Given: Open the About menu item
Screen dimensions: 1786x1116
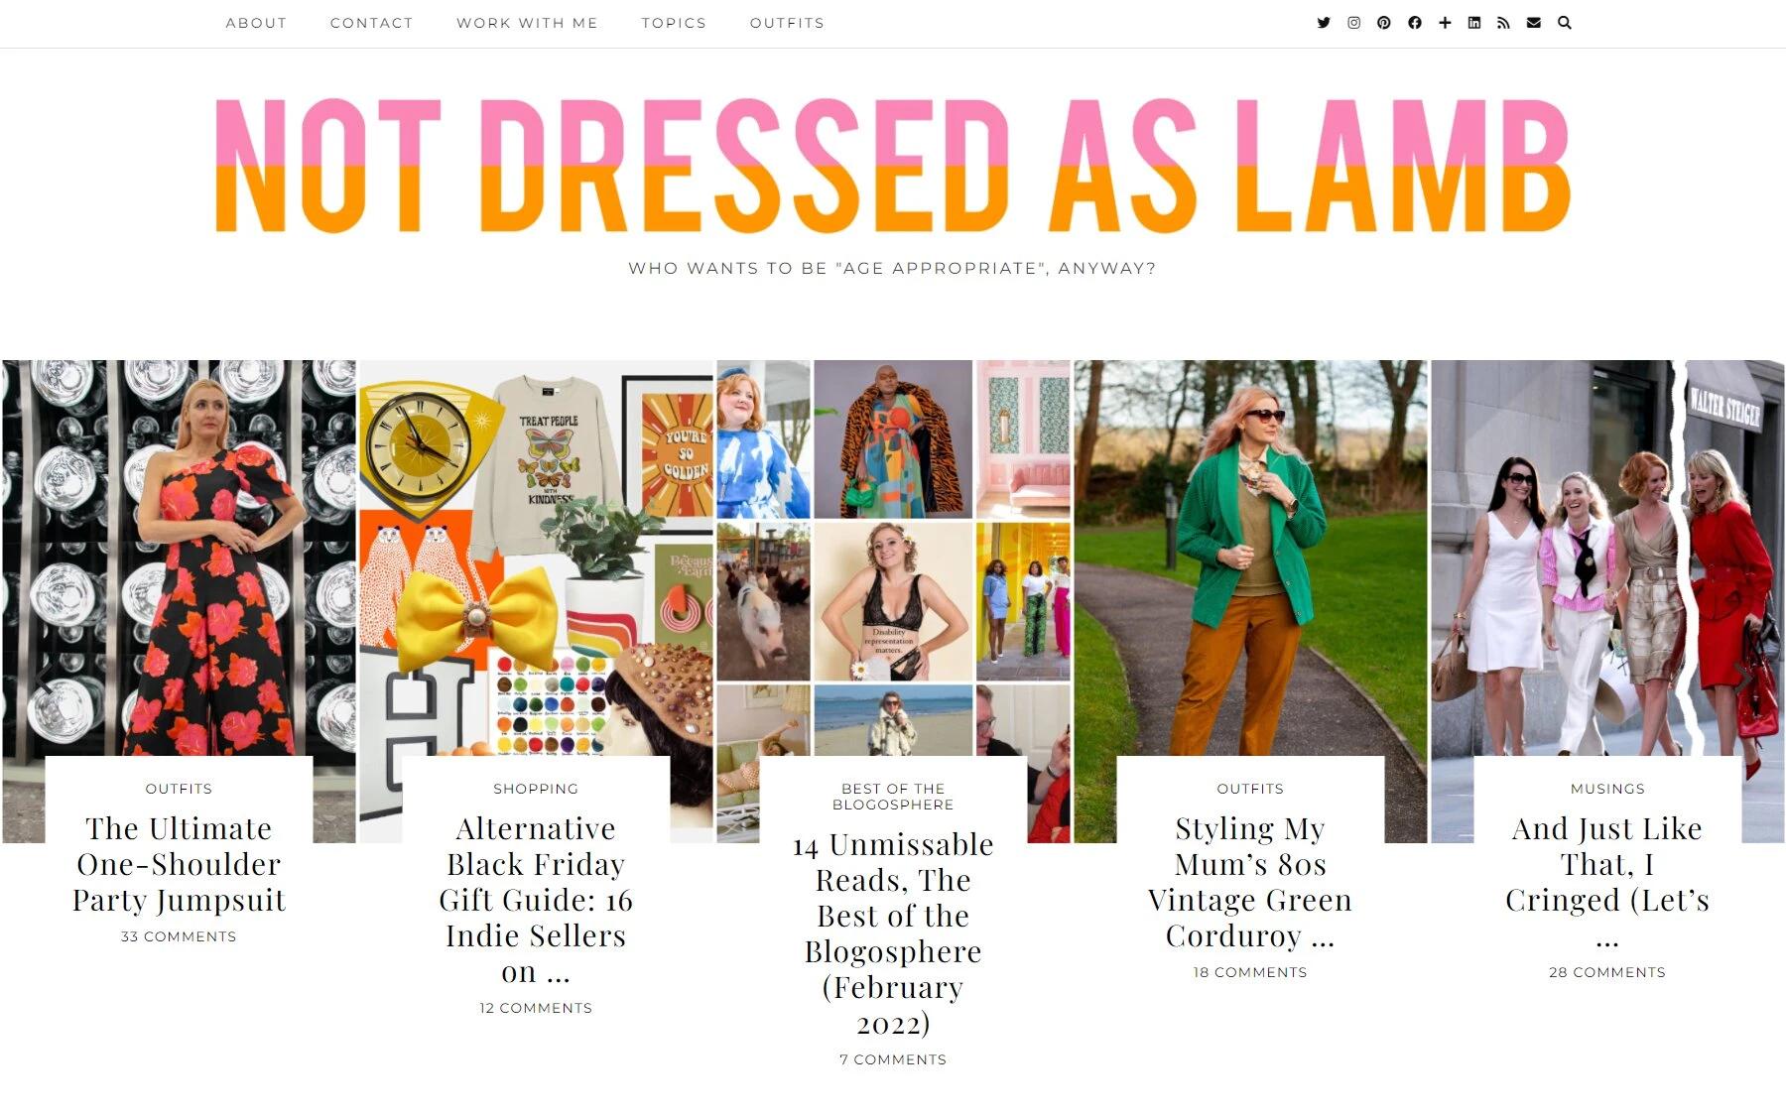Looking at the screenshot, I should pyautogui.click(x=256, y=23).
